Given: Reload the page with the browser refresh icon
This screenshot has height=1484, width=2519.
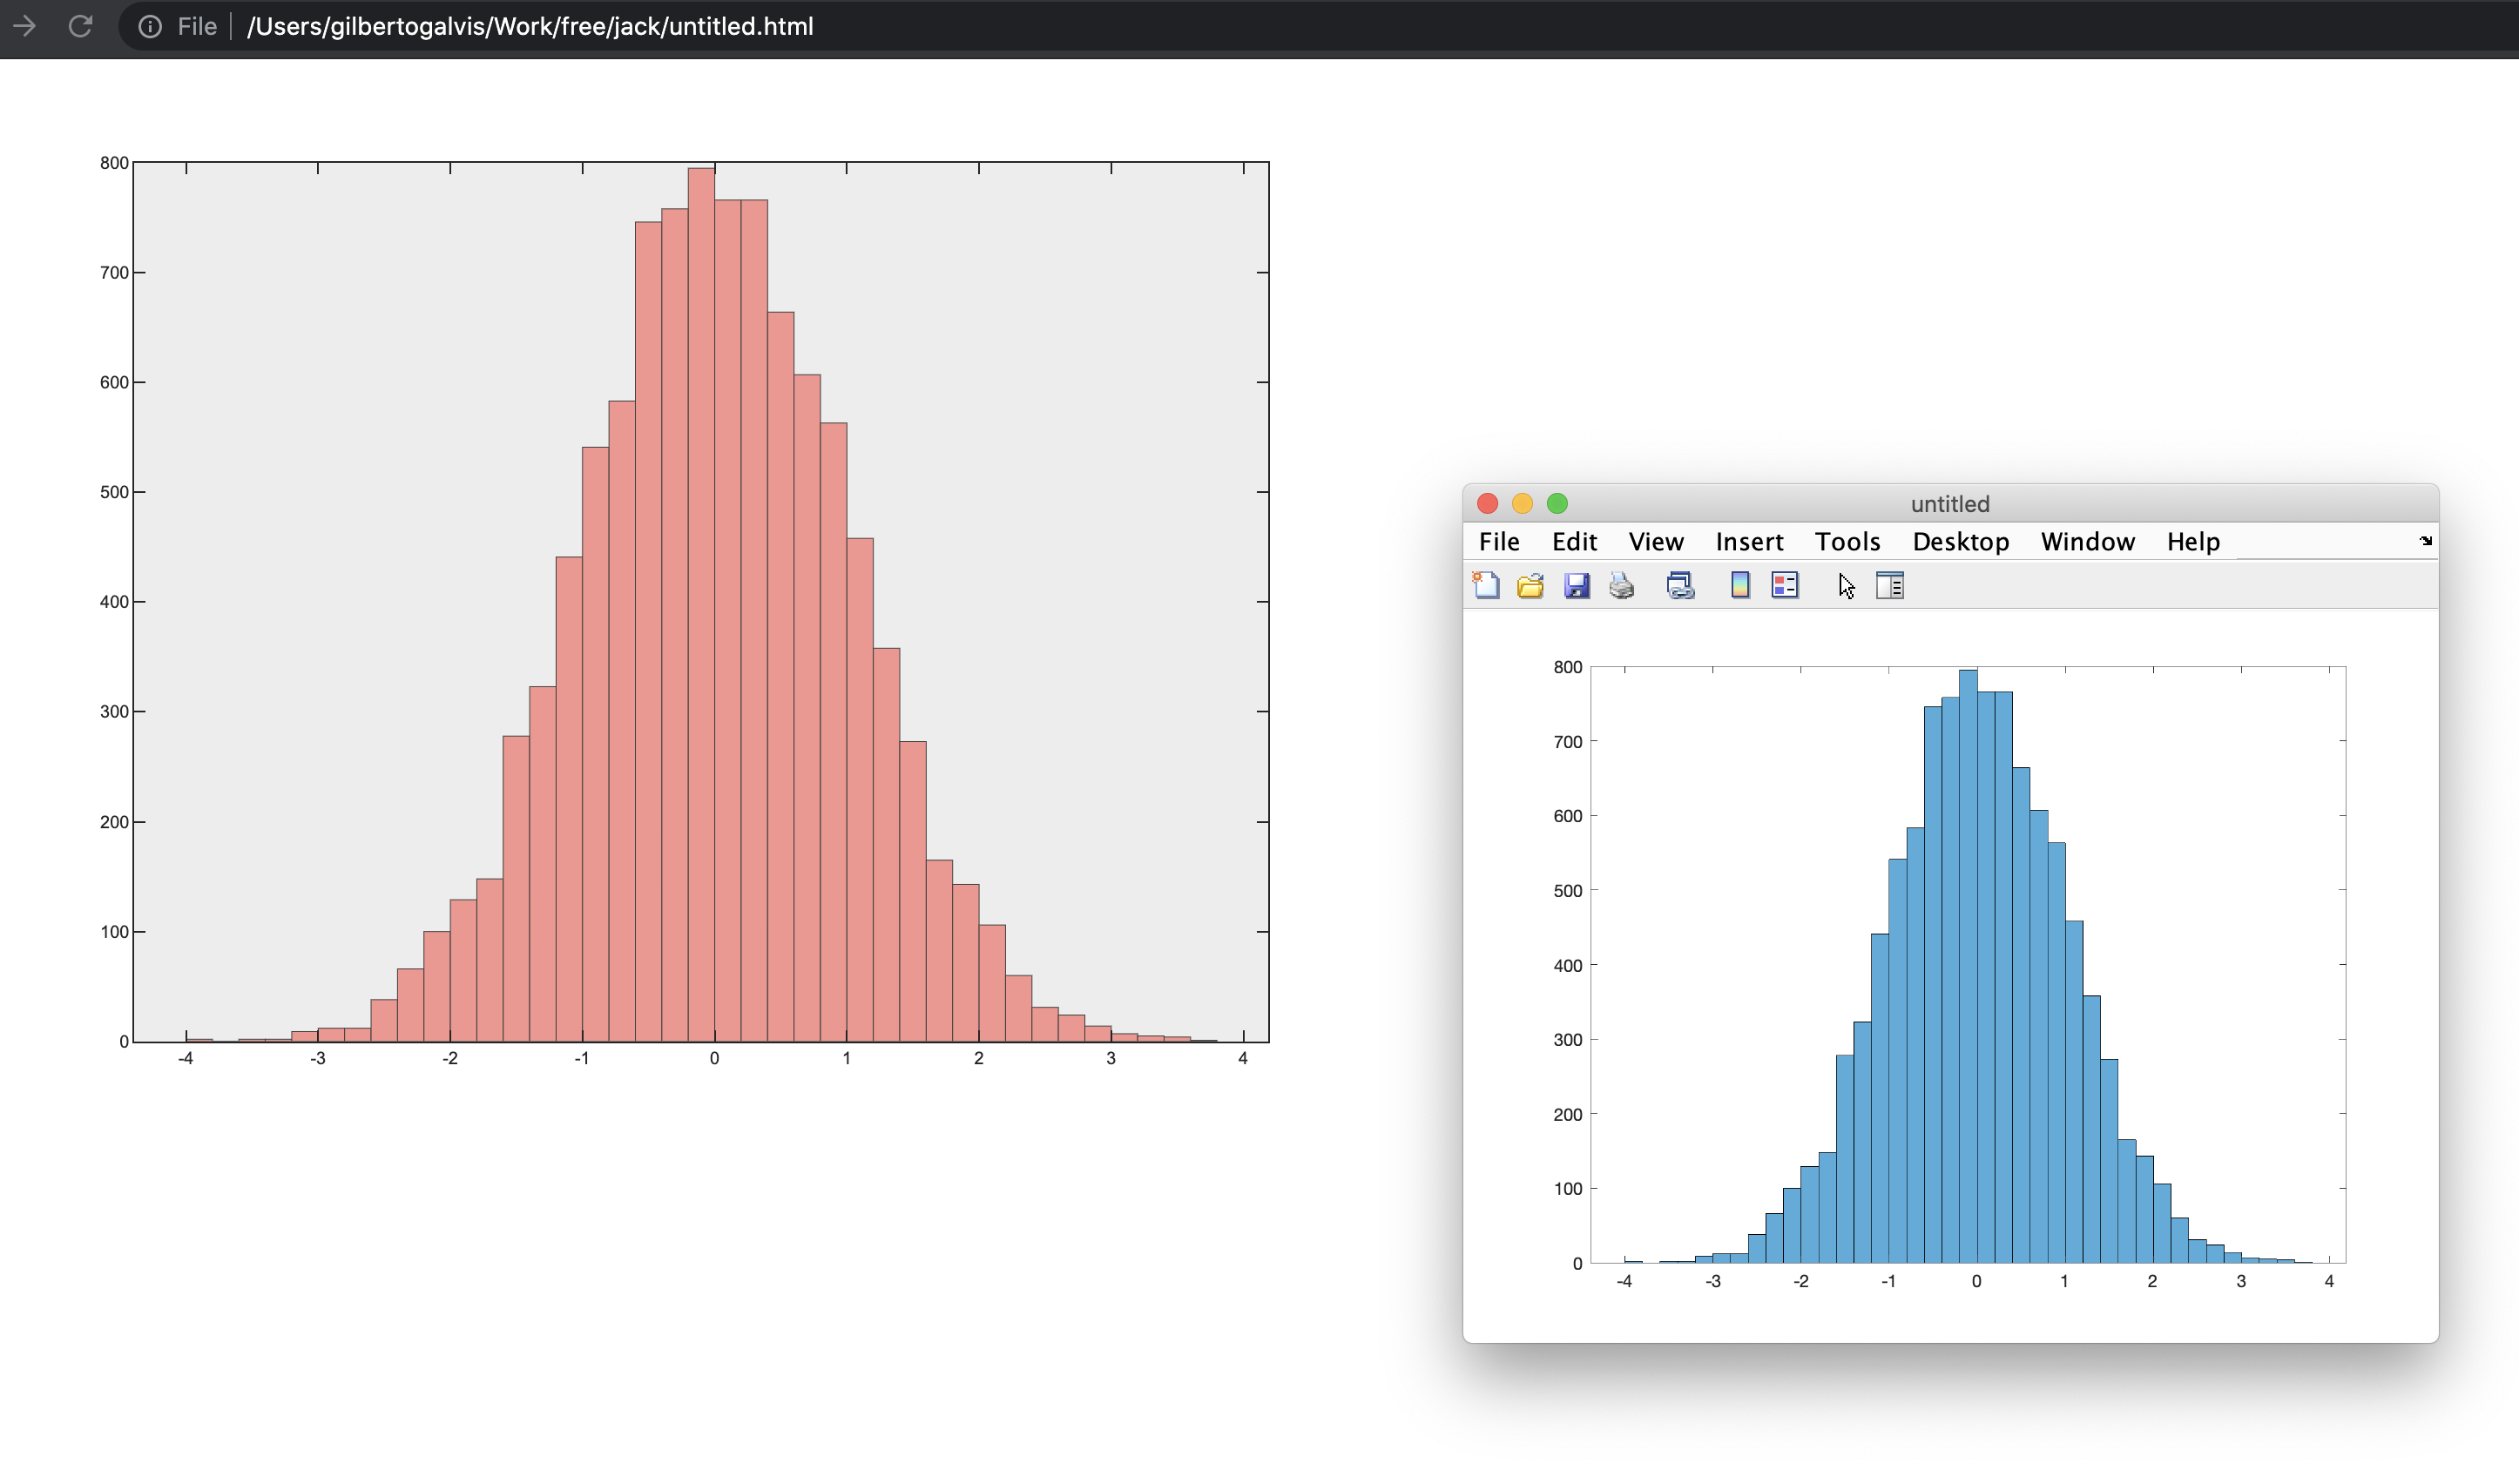Looking at the screenshot, I should click(80, 26).
